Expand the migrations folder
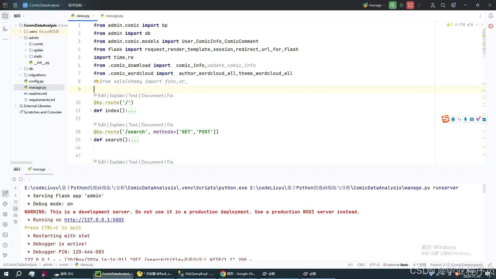Viewport: 496px width, 279px height. [x=21, y=75]
